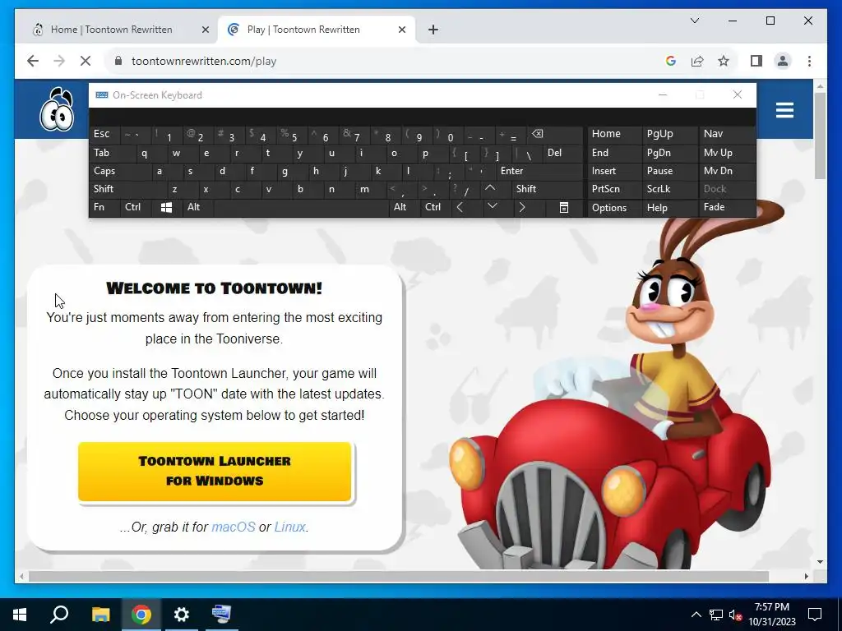
Task: Click the Help key on On-Screen Keyboard
Action: (x=669, y=208)
